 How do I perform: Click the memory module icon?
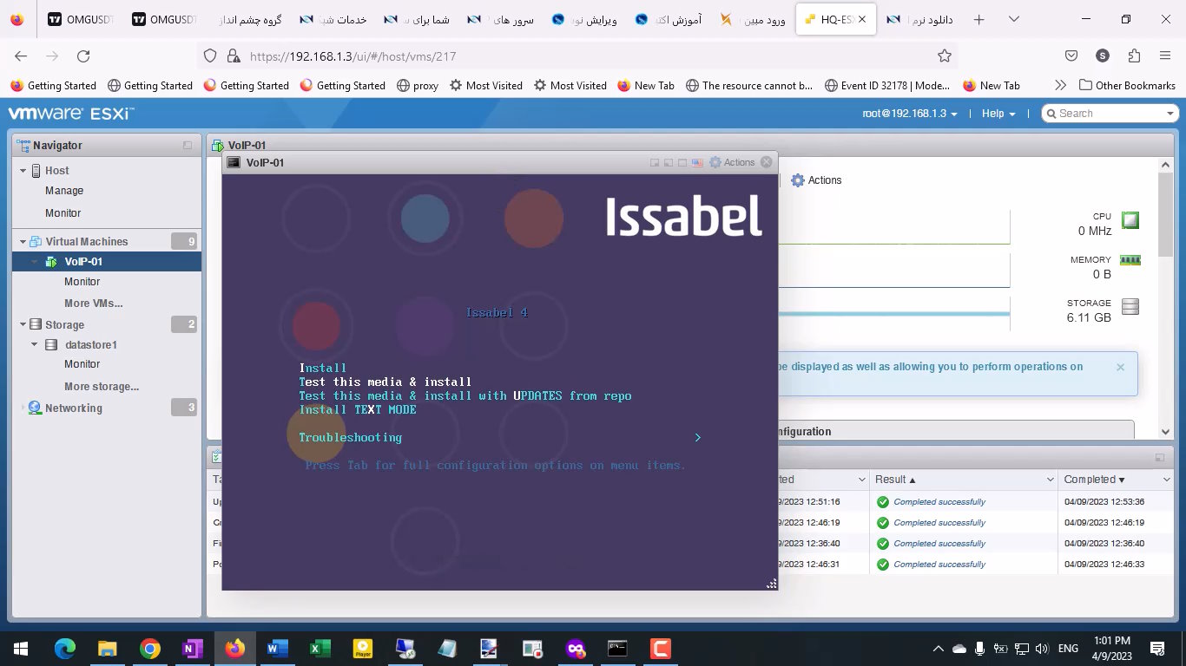pos(1130,259)
